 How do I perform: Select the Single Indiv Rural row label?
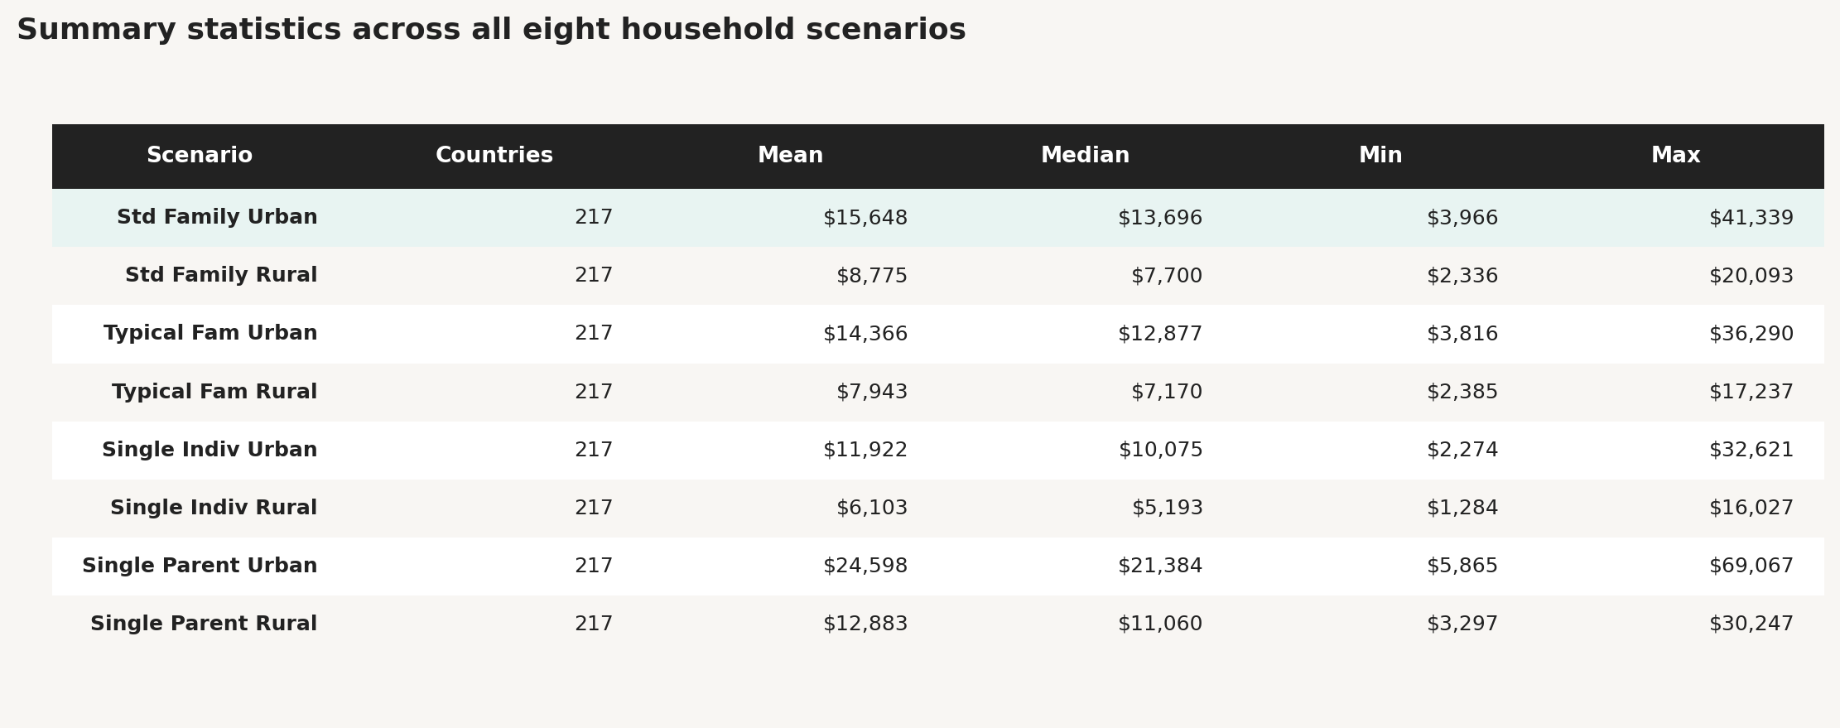[x=214, y=508]
